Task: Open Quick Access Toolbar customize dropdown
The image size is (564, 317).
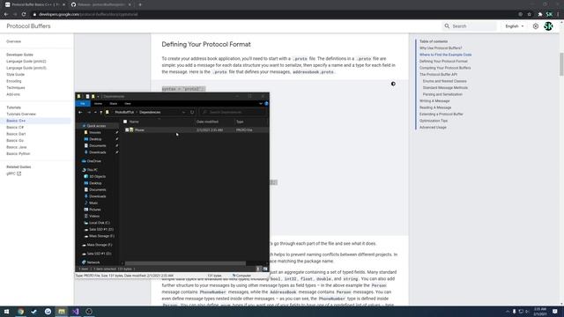Action: [x=98, y=96]
